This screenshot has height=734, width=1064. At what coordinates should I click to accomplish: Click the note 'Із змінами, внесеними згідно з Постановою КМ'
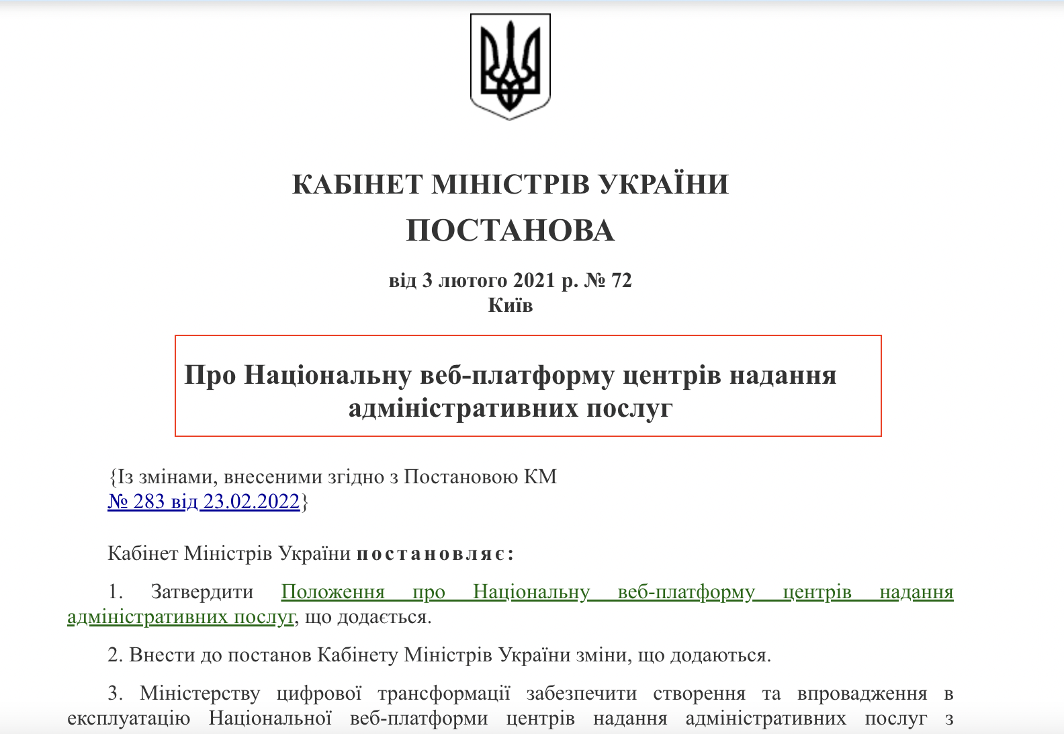coord(334,477)
